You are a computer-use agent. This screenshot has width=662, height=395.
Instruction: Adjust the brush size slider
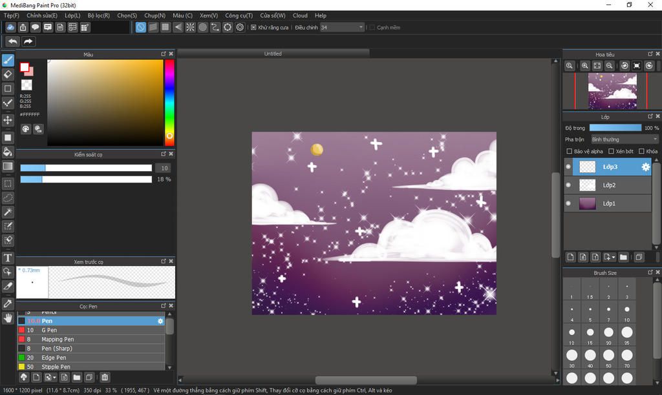tap(86, 168)
